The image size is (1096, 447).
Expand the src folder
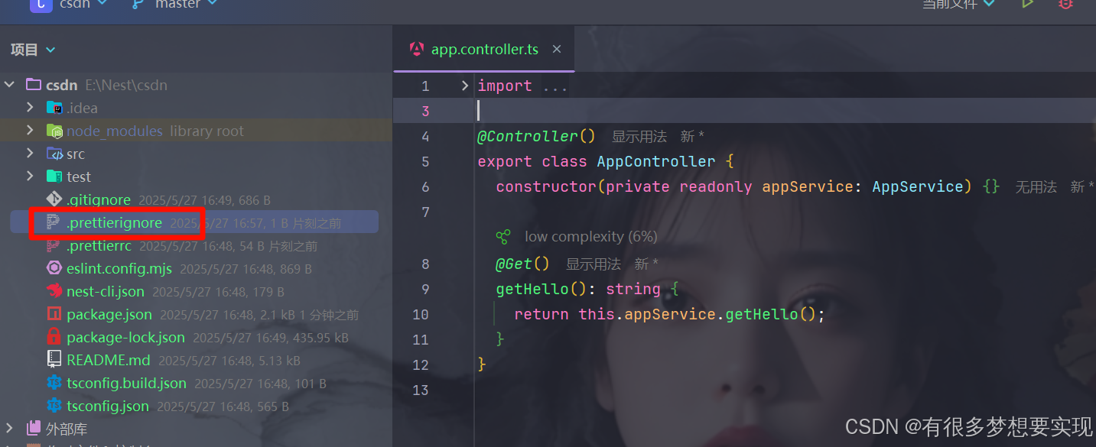(x=30, y=154)
